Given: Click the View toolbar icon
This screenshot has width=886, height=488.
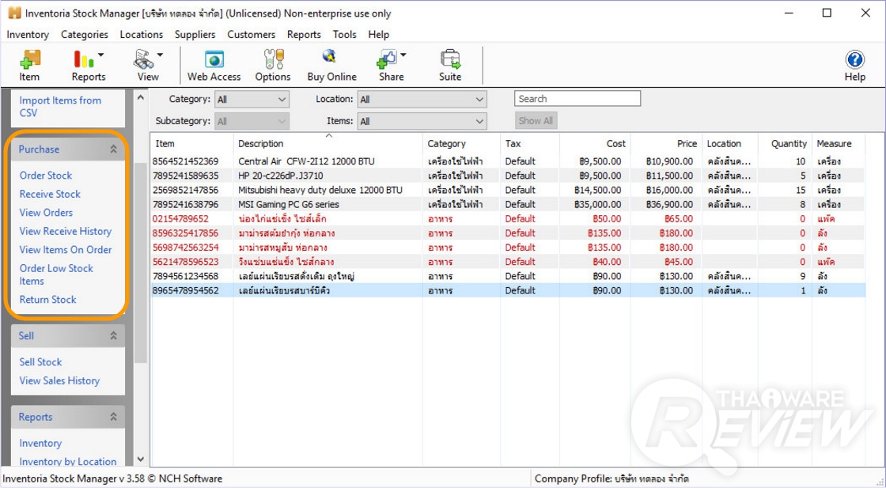Looking at the screenshot, I should pos(147,65).
